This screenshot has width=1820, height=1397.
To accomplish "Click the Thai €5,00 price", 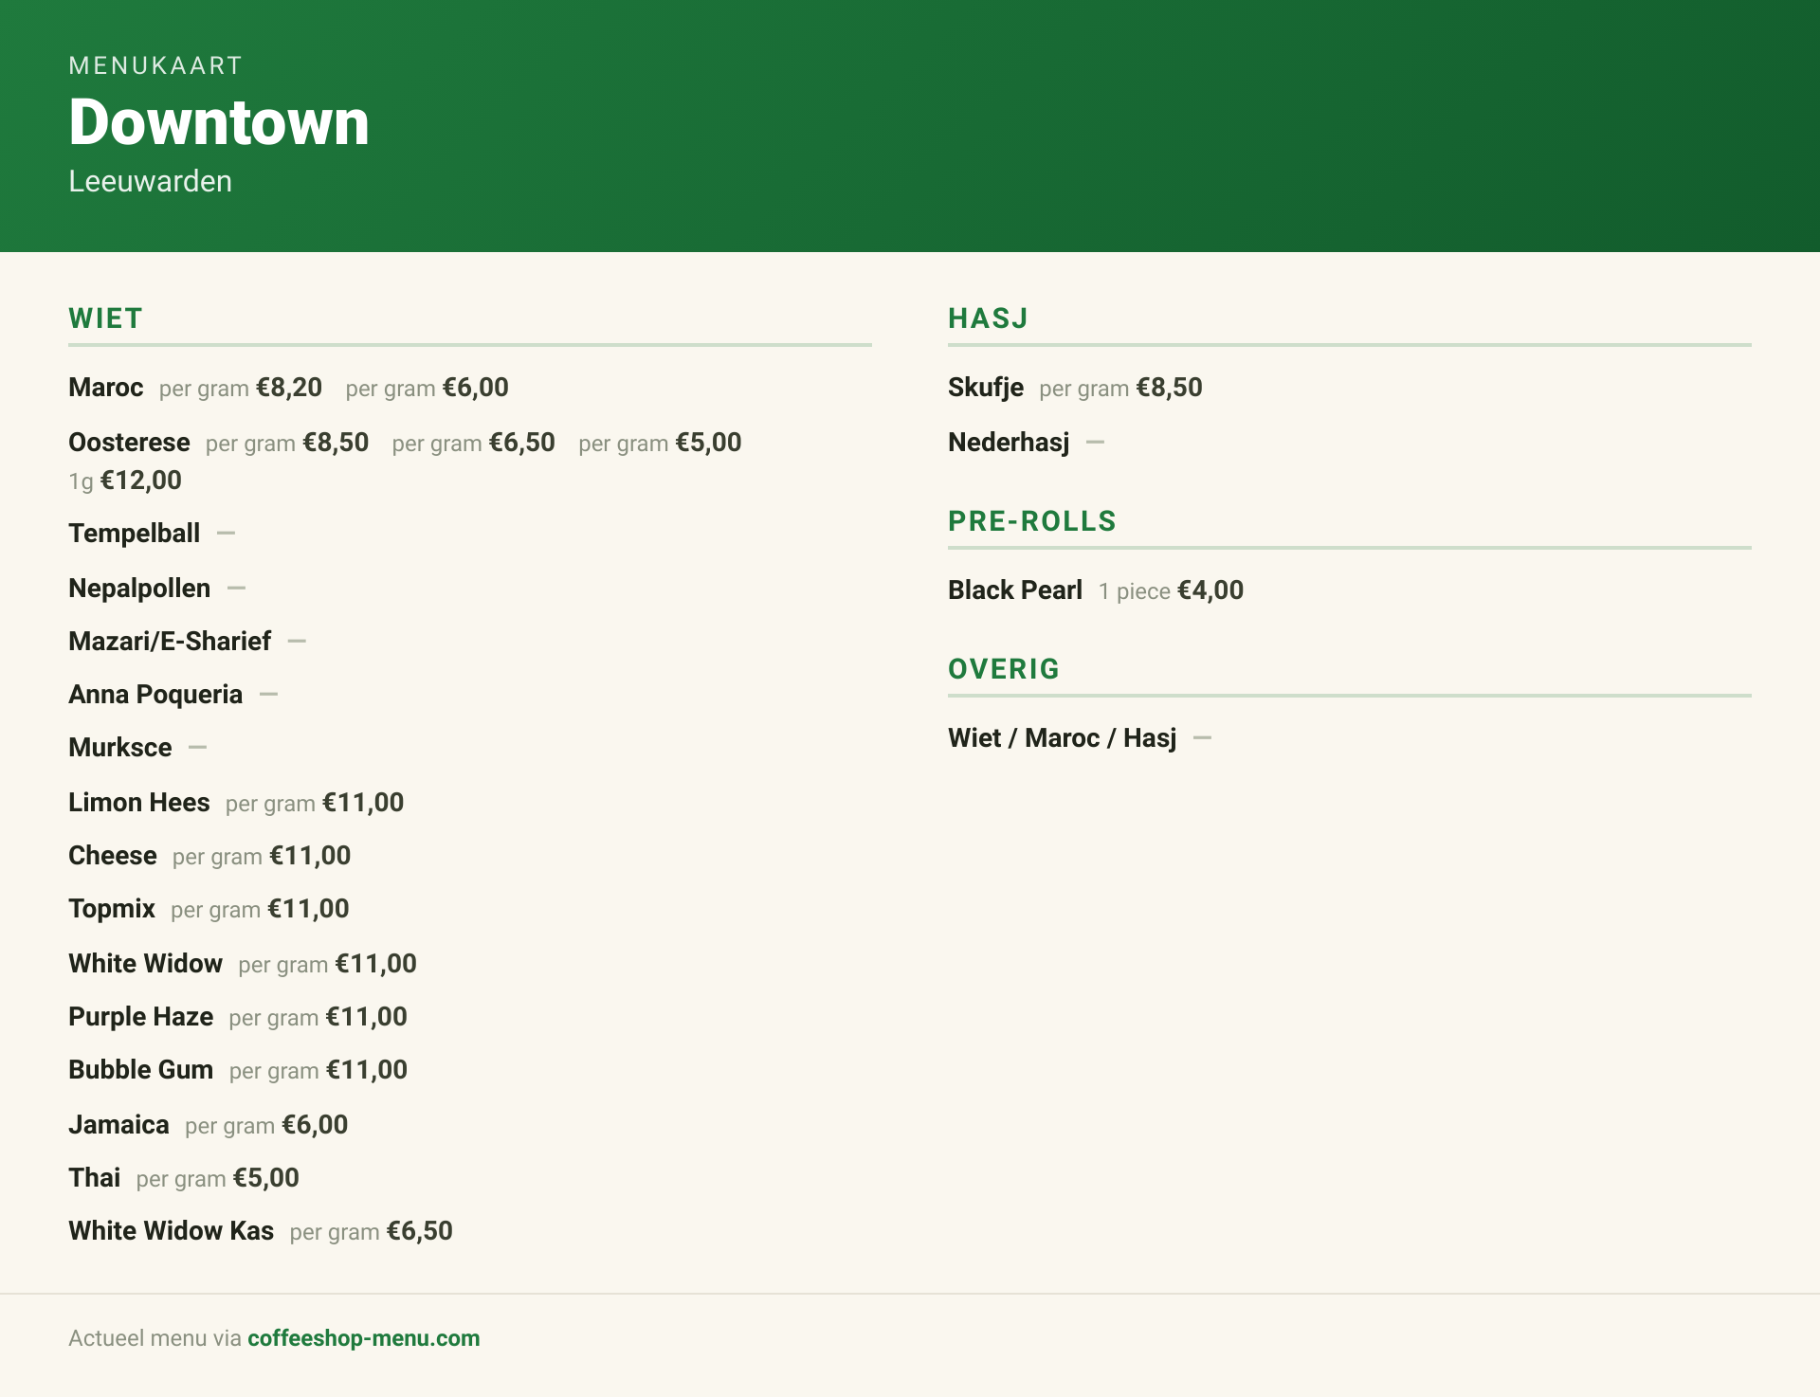I will pos(266,1178).
